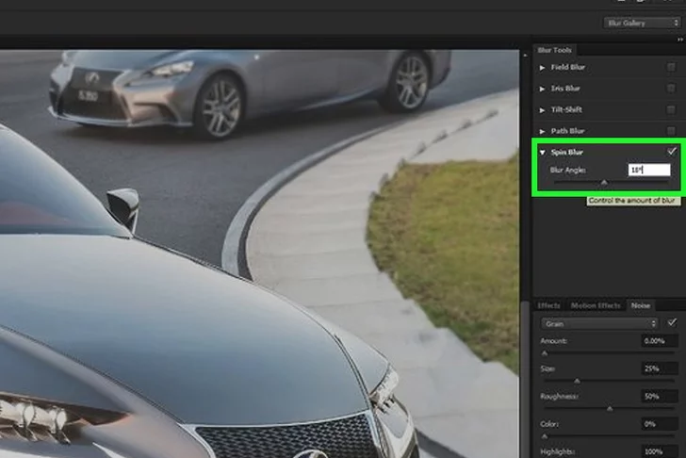
Task: Click the Blur Angle slider handle
Action: [x=604, y=183]
